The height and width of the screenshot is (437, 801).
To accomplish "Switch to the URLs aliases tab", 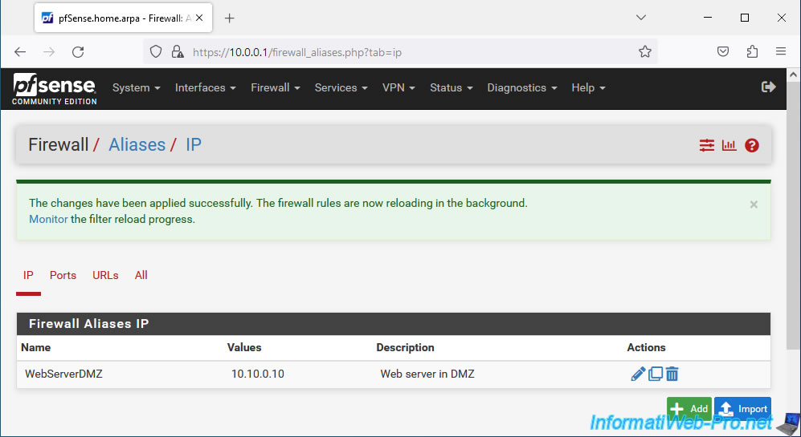I will 105,275.
